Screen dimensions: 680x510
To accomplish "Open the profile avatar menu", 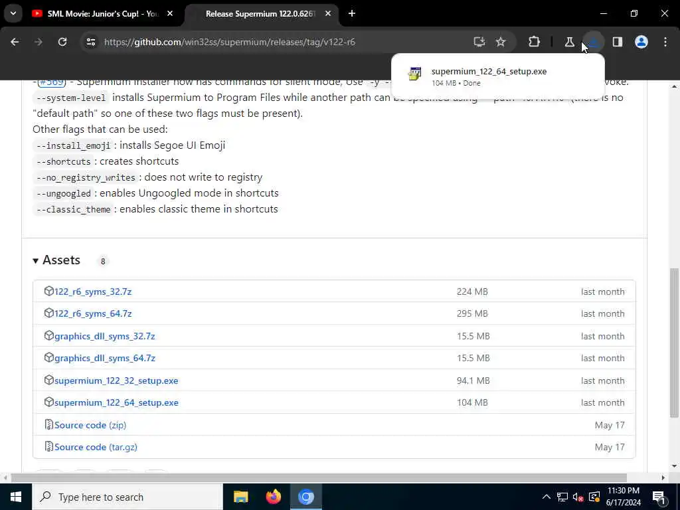I will pos(641,42).
